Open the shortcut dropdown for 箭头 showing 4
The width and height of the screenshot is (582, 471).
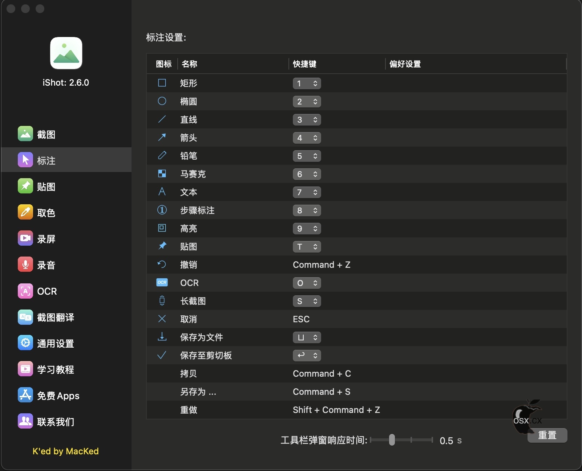click(307, 138)
